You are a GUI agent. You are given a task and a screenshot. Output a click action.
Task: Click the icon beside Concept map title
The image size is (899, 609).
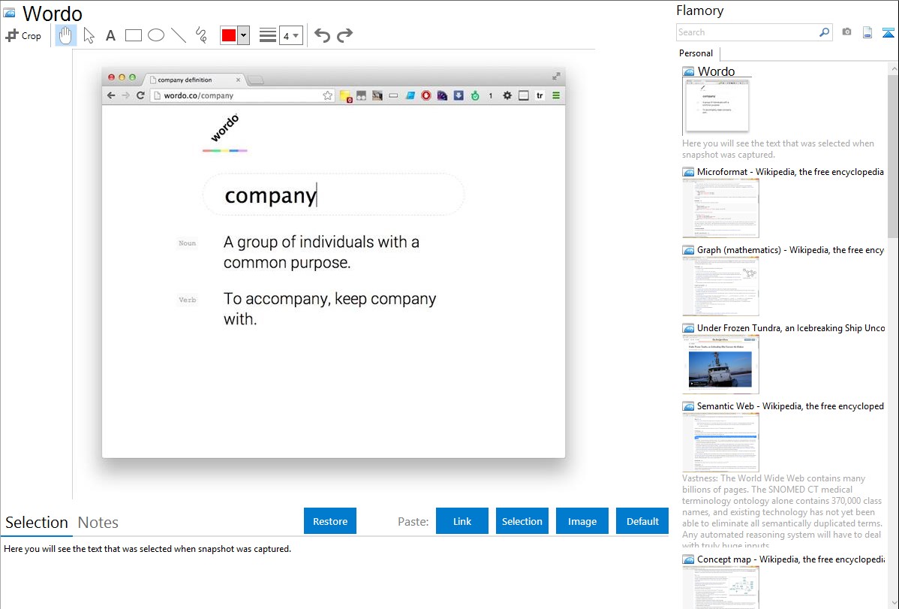[x=688, y=559]
